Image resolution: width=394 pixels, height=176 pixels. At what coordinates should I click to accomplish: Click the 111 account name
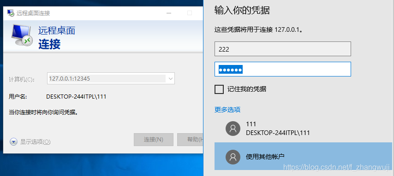[x=251, y=124]
